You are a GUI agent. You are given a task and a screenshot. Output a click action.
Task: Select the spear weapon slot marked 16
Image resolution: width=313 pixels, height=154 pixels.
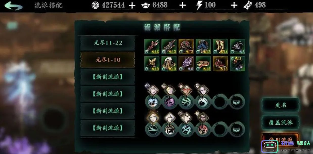[x=152, y=47]
